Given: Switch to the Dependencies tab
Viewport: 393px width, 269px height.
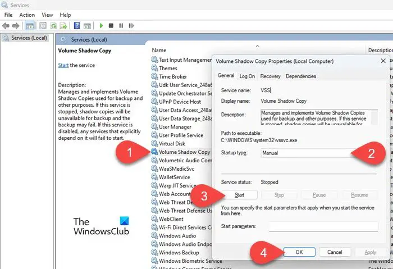Looking at the screenshot, I should click(301, 76).
